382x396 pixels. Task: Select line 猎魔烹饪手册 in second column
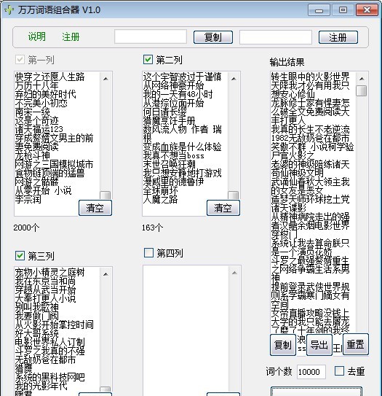pyautogui.click(x=169, y=120)
